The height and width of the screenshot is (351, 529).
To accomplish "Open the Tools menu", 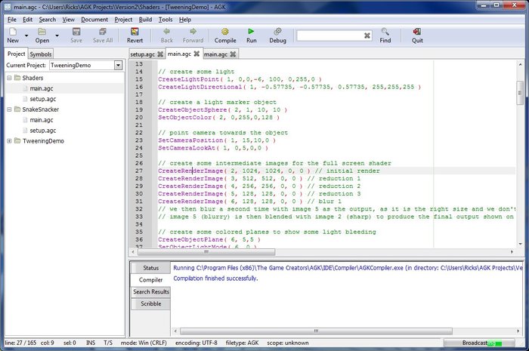I will (x=166, y=20).
